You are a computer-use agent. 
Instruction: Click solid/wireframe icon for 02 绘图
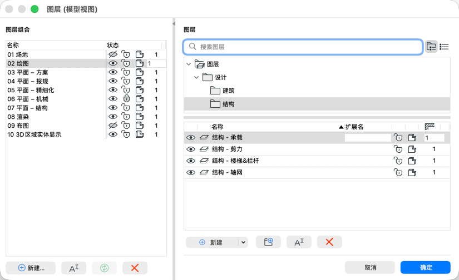140,63
